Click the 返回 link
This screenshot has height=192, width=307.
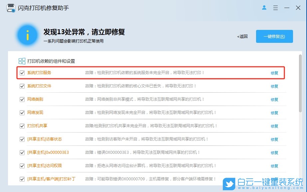(x=242, y=37)
